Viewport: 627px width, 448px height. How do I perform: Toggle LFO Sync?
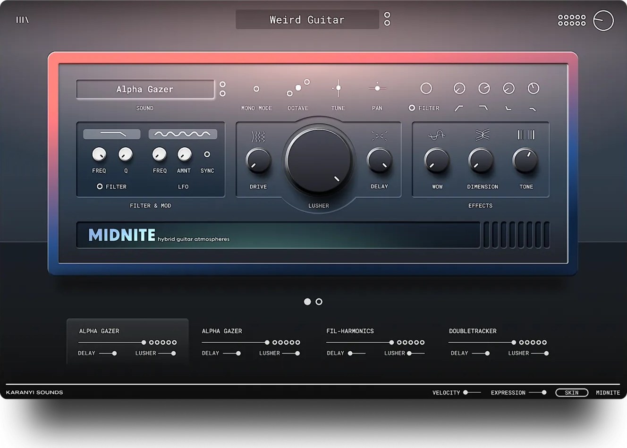[207, 154]
